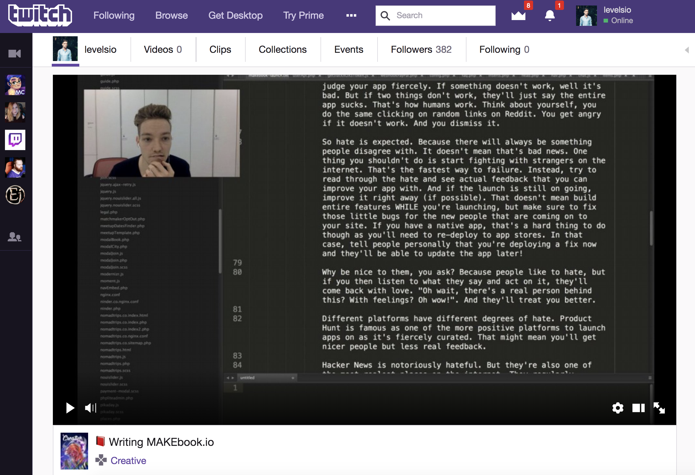Open the friends icon in sidebar
695x475 pixels.
14,237
